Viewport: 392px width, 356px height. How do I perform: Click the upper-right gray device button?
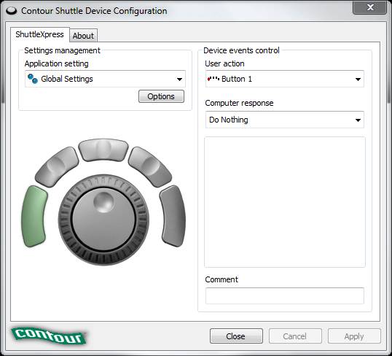click(150, 167)
